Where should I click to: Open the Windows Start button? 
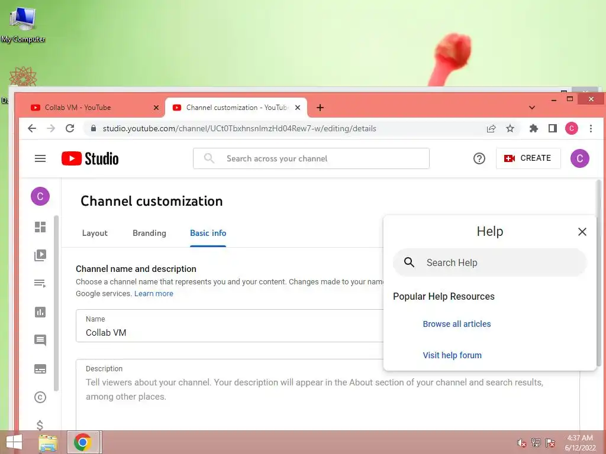(x=14, y=442)
